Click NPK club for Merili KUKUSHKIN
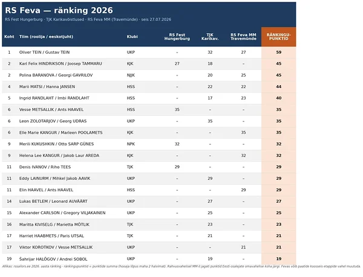The width and height of the screenshot is (363, 277). [x=131, y=144]
